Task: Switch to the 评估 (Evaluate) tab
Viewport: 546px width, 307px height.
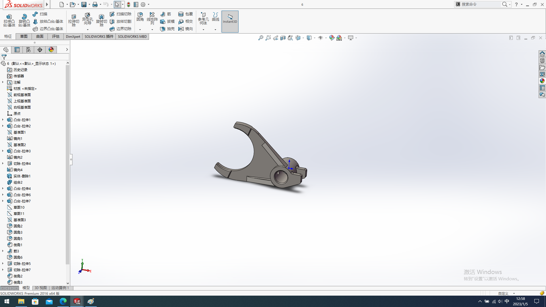Action: [x=55, y=36]
